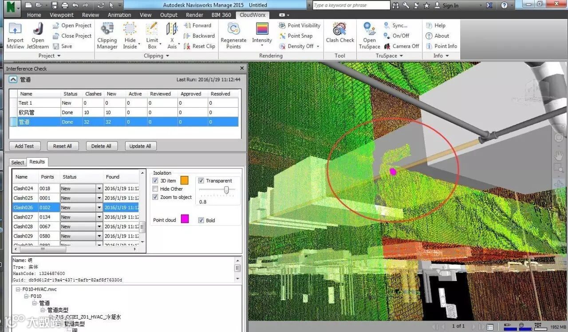This screenshot has width=568, height=332.
Task: Open Clash024 status dropdown
Action: 99,188
